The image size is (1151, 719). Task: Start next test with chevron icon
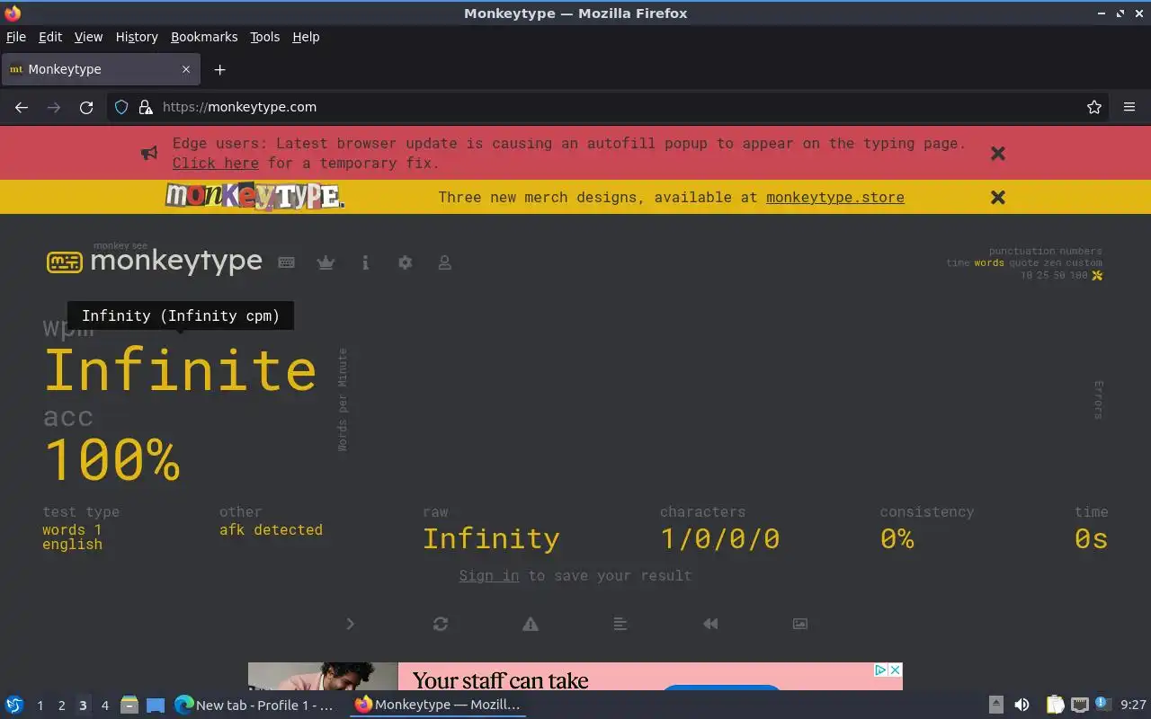[351, 624]
